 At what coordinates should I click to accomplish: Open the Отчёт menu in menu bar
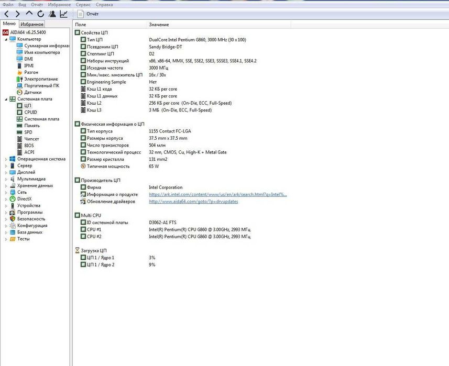pyautogui.click(x=37, y=5)
